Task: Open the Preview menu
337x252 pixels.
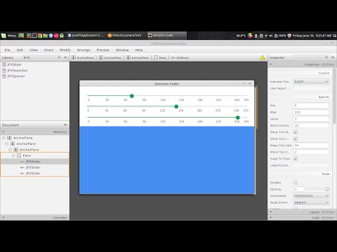Action: click(103, 50)
